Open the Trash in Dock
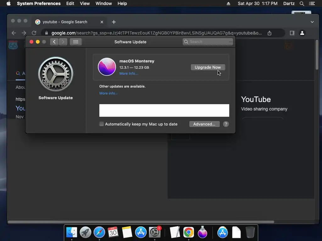Image resolution: width=322 pixels, height=241 pixels. click(x=250, y=232)
